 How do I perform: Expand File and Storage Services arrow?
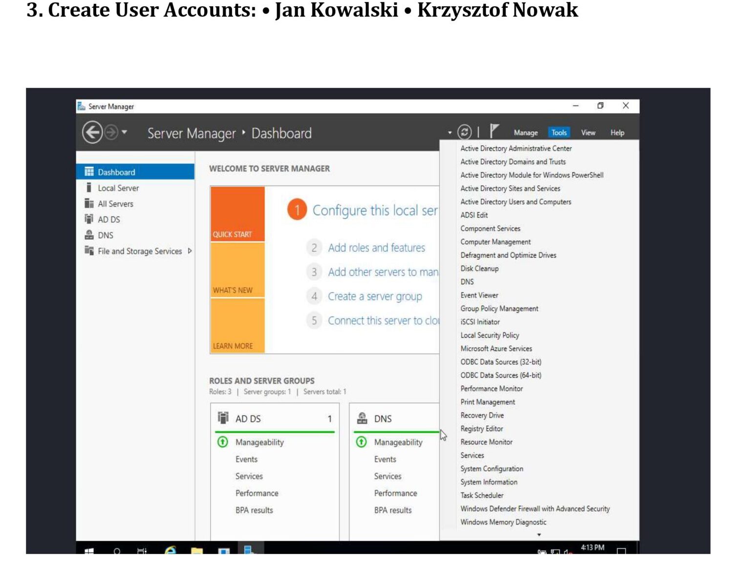point(190,251)
